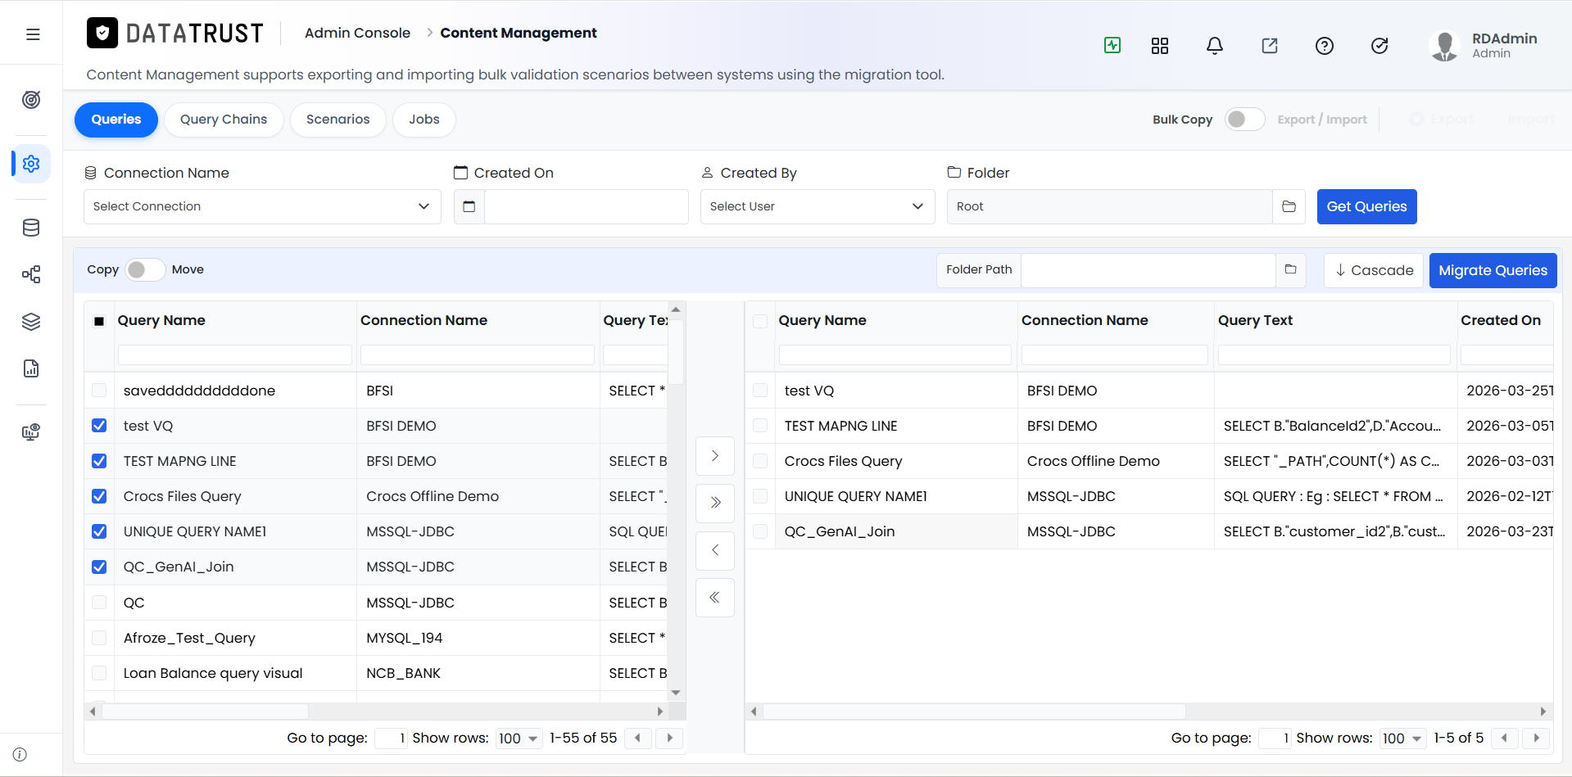Image resolution: width=1572 pixels, height=777 pixels.
Task: Toggle select-all checkbox in left table header
Action: 99,321
